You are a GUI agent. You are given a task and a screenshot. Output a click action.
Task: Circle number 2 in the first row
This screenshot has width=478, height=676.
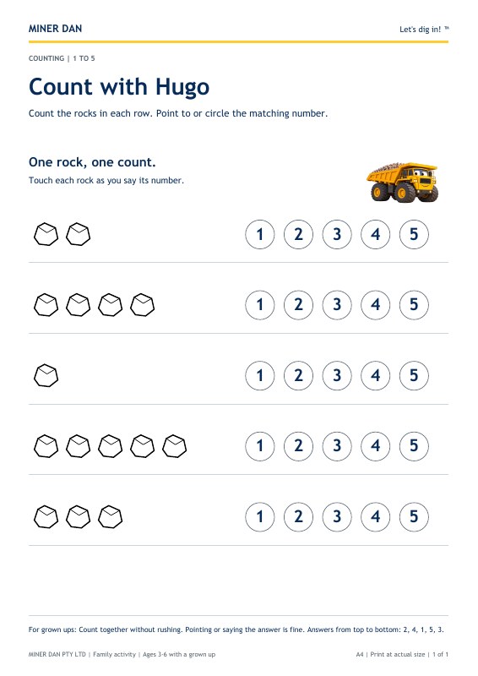tap(298, 235)
